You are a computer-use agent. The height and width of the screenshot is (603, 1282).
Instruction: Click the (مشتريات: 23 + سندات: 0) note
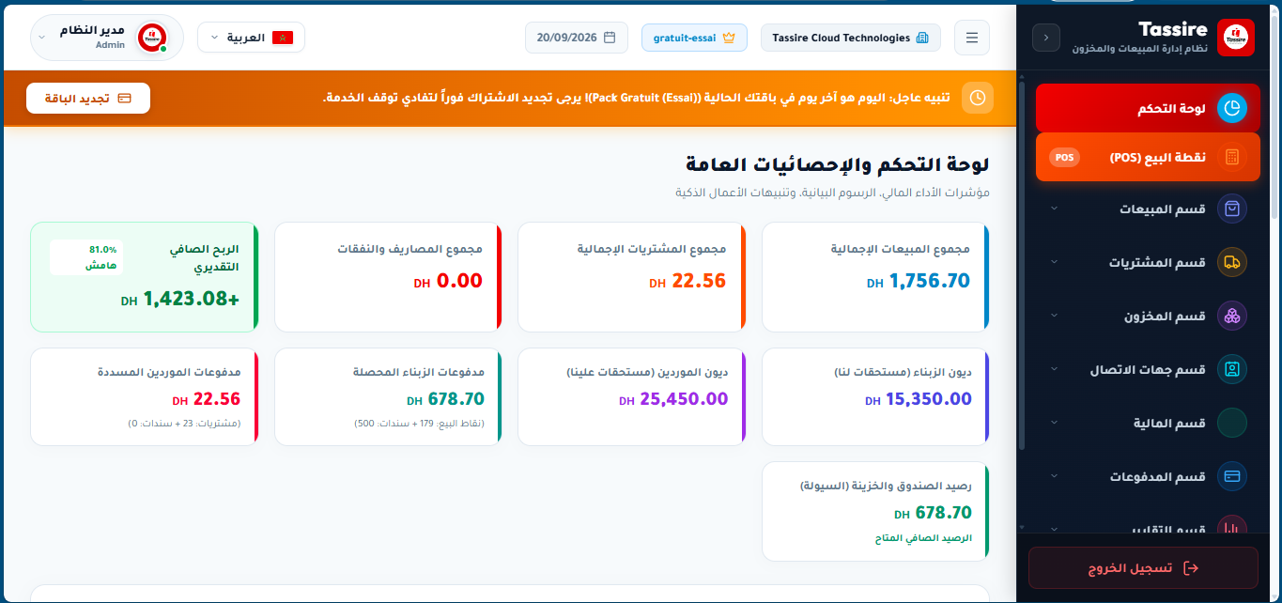click(x=184, y=424)
